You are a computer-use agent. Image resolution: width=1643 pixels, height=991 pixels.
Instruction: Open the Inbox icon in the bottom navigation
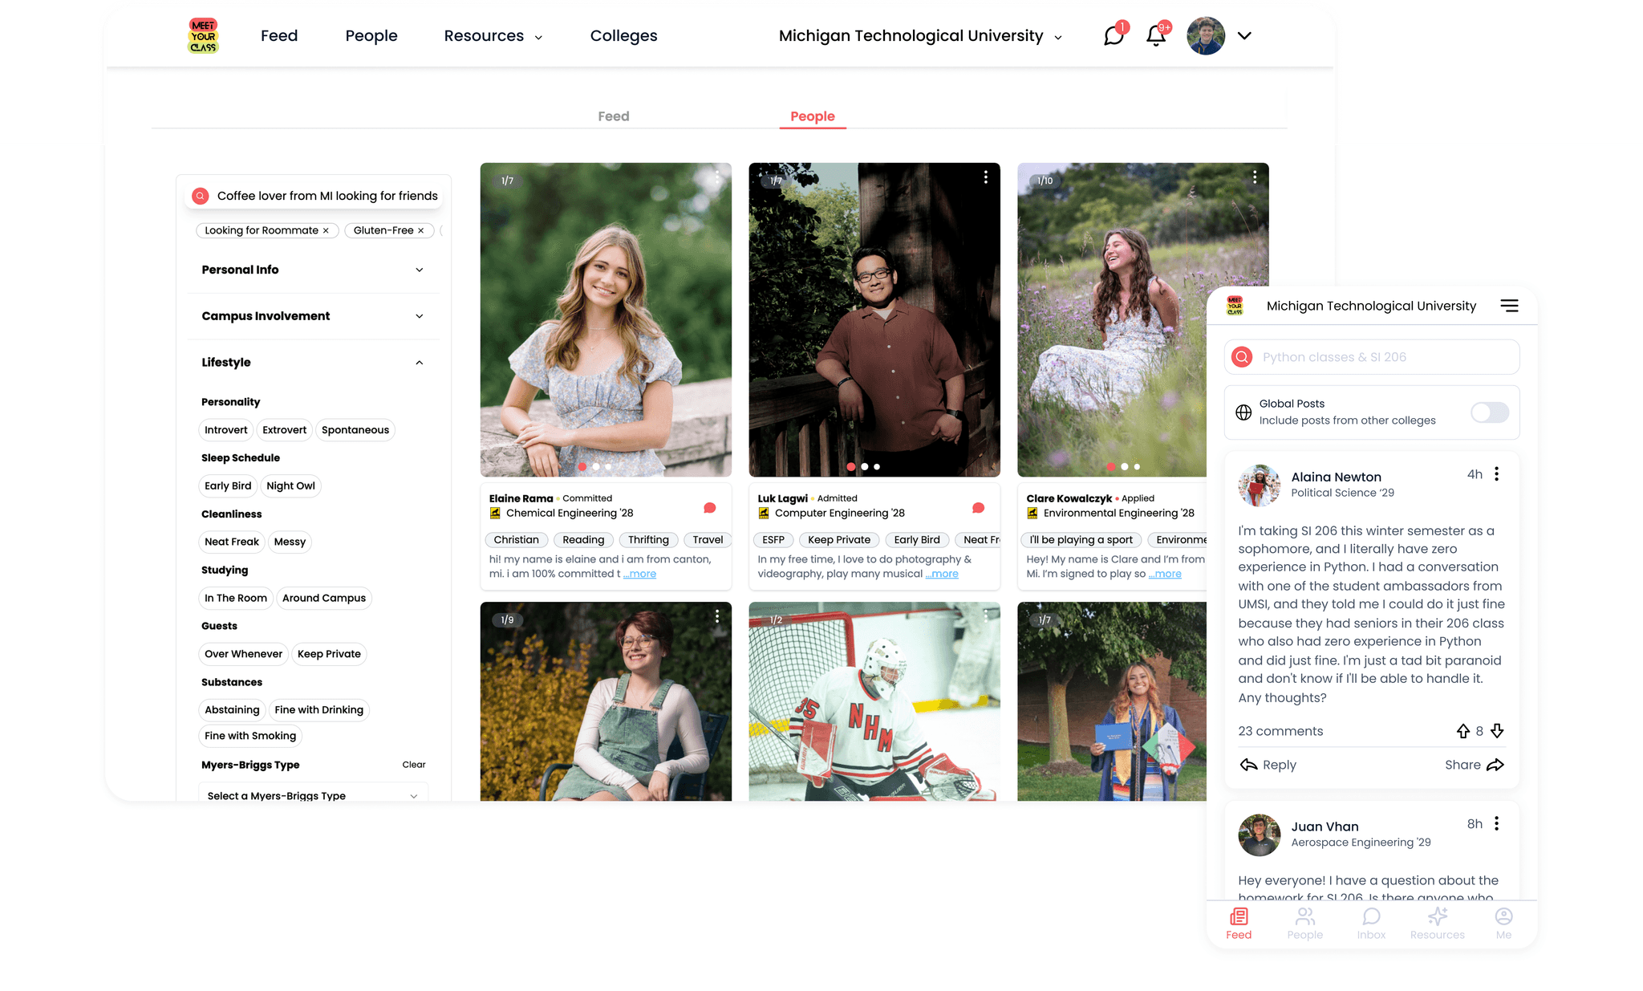point(1371,923)
